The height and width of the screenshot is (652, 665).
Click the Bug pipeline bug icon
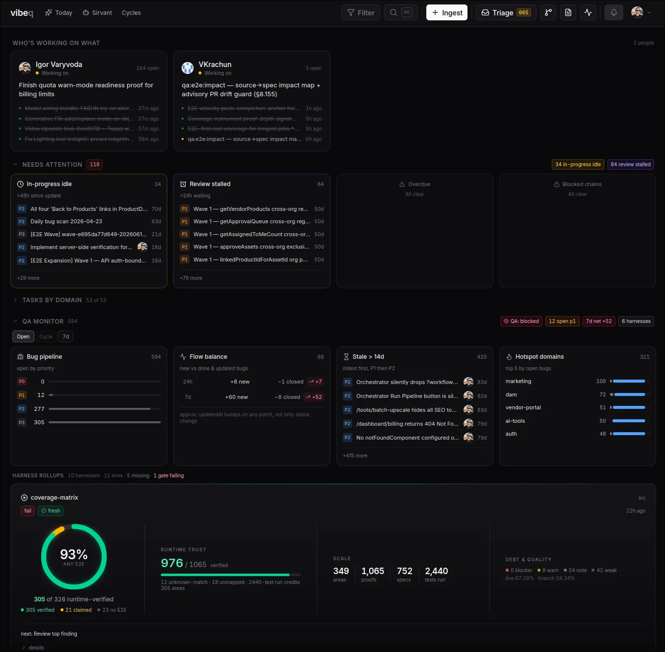click(20, 357)
